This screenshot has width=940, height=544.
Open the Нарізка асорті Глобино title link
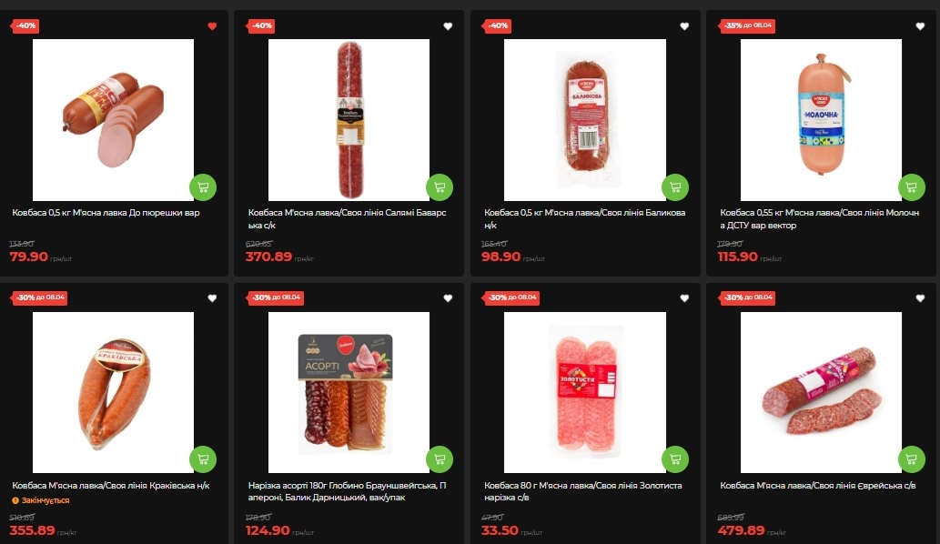click(x=347, y=491)
